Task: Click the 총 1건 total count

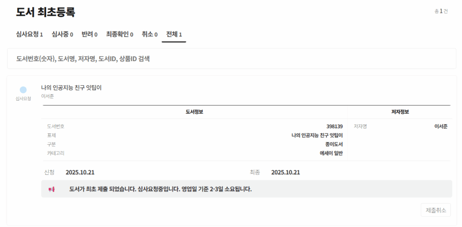Action: pyautogui.click(x=441, y=11)
